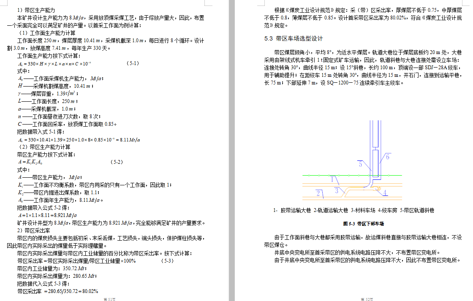Click the line "把数据带入式5-1得："
This screenshot has height=301, width=473.
pos(41,132)
